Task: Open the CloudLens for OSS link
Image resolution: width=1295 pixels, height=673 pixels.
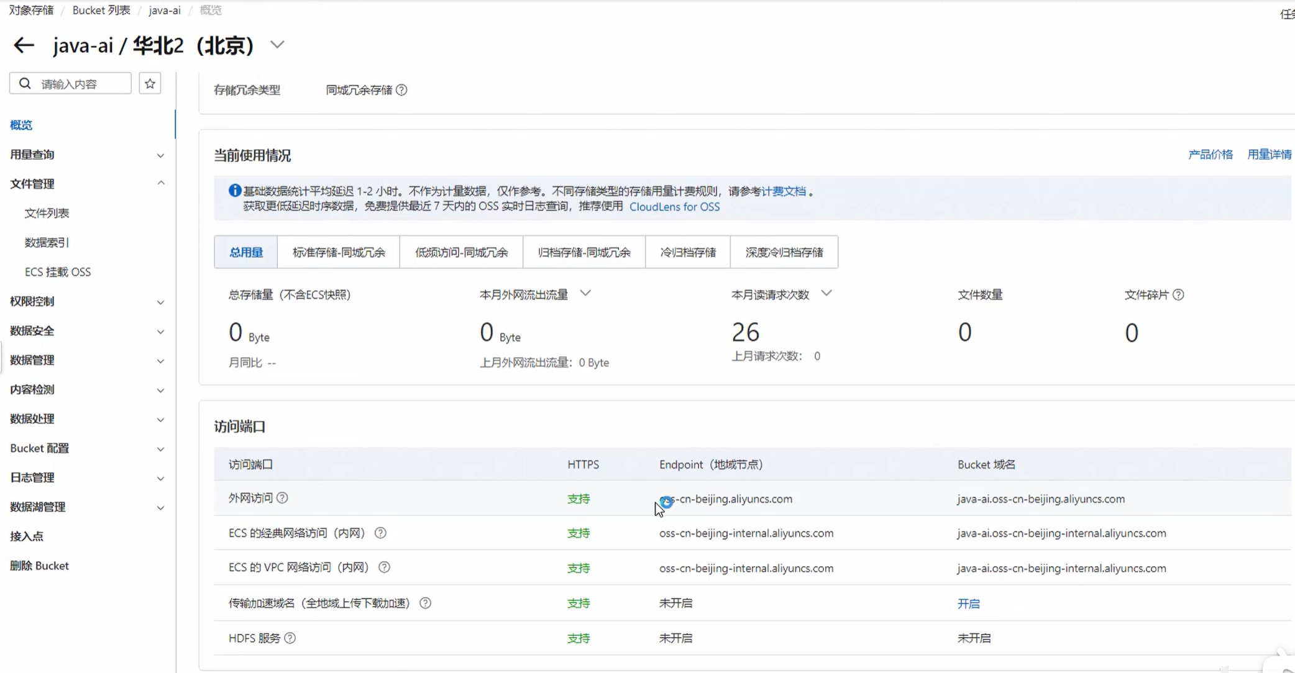Action: [674, 207]
